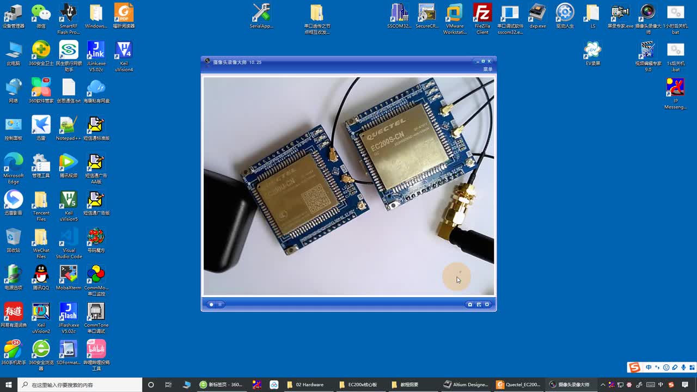Open the MobaXterm desktop icon

69,278
